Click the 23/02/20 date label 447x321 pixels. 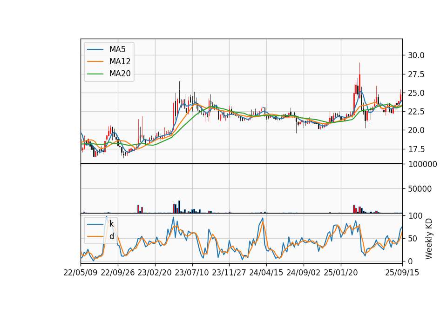point(155,273)
